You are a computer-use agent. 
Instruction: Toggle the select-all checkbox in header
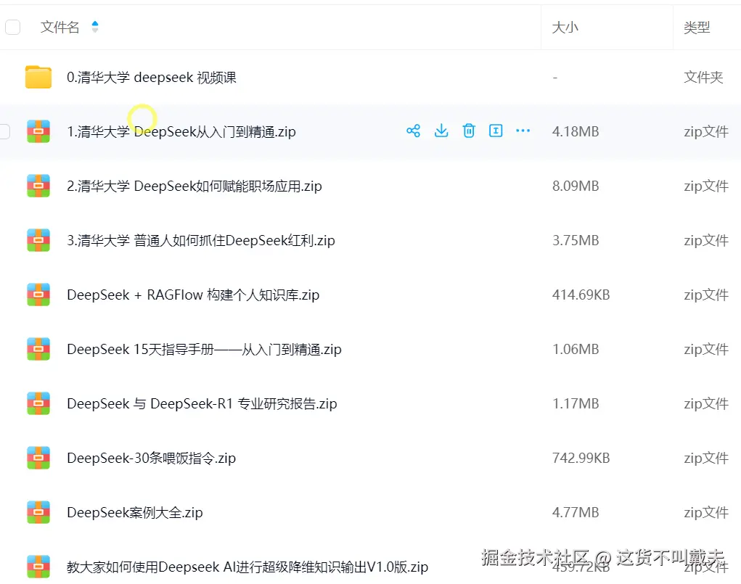(x=13, y=27)
